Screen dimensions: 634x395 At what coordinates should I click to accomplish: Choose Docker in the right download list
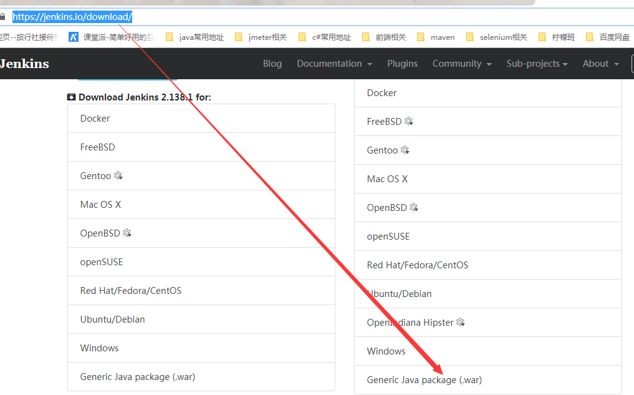(x=488, y=93)
